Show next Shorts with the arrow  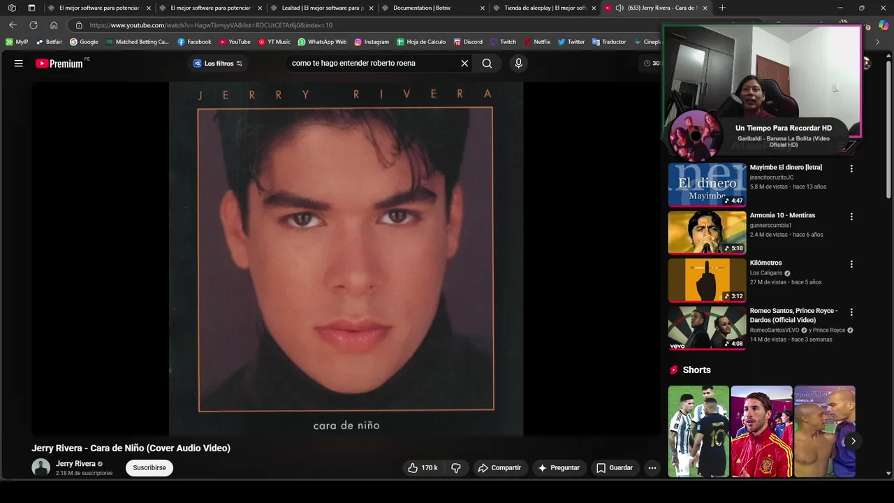pyautogui.click(x=853, y=441)
